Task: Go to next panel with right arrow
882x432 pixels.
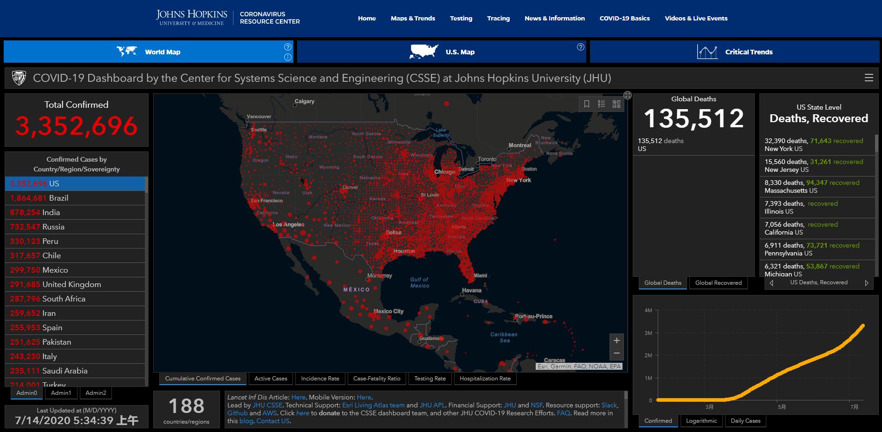Action: [x=866, y=283]
